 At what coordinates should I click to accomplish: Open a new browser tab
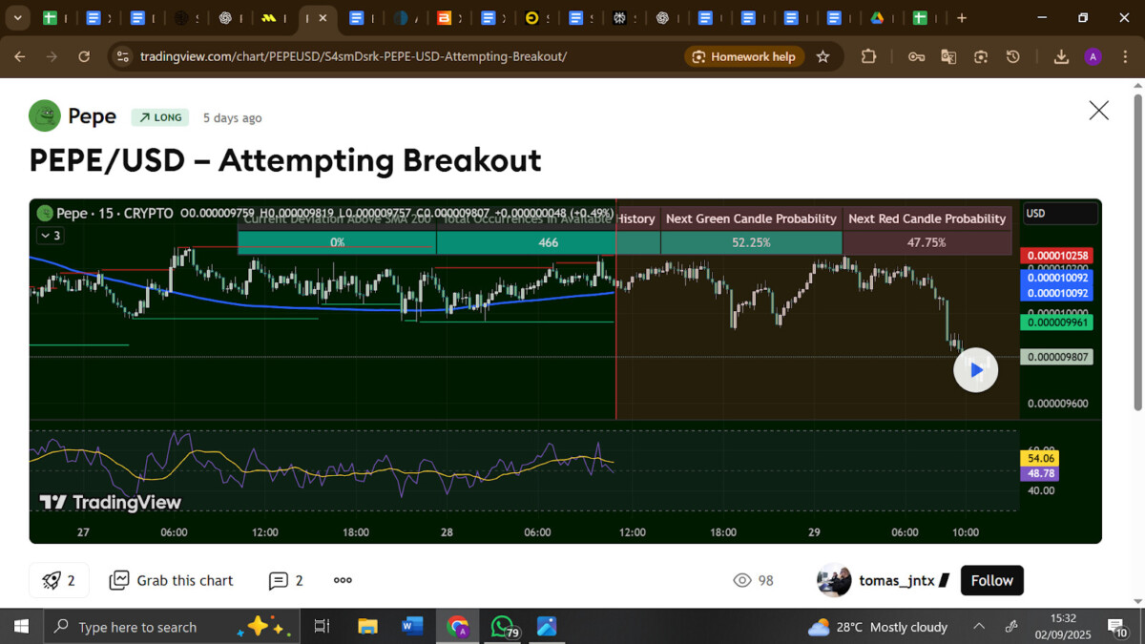[x=962, y=17]
